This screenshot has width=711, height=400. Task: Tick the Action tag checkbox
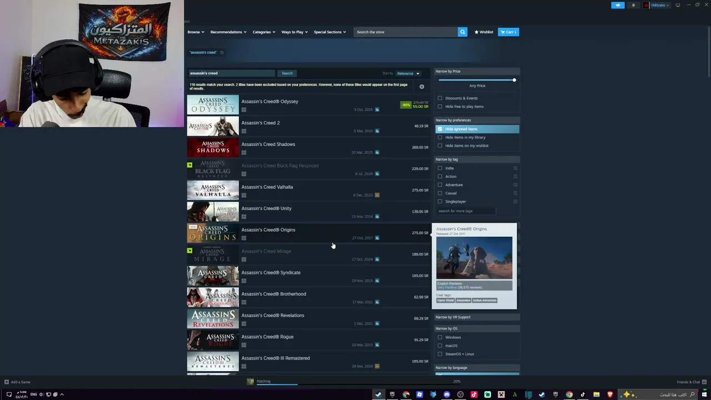[440, 177]
